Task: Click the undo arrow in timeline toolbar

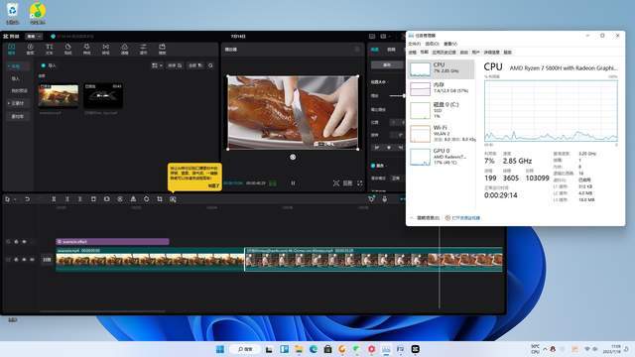Action: pos(27,199)
